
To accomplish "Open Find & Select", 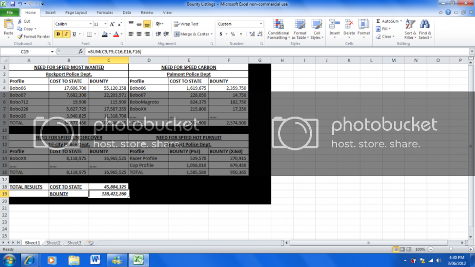I will tap(425, 29).
